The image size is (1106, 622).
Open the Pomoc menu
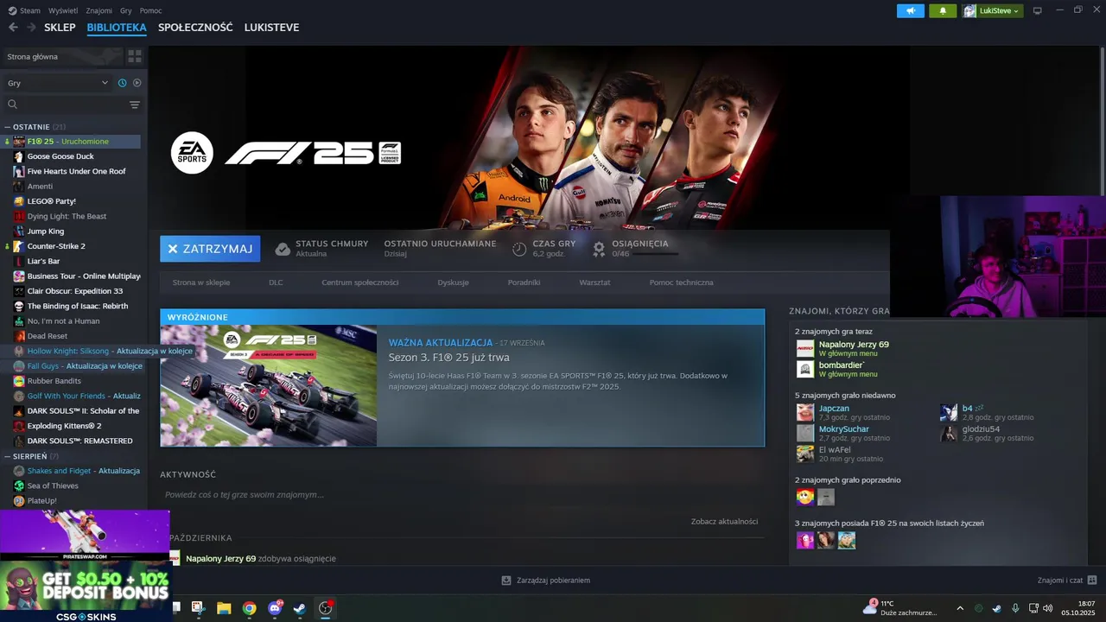coord(151,10)
